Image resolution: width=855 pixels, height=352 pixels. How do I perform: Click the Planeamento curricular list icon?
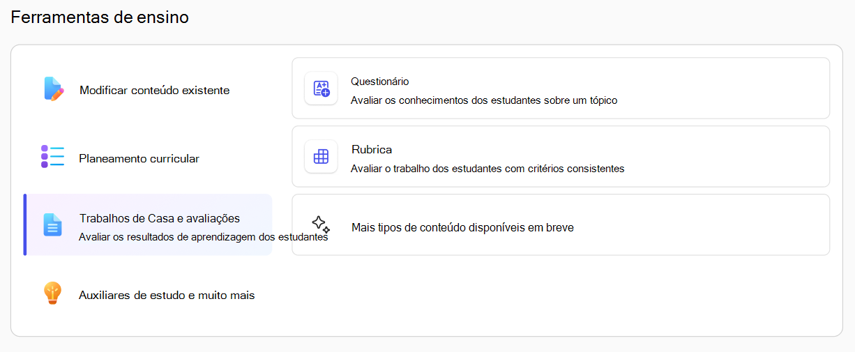click(52, 157)
